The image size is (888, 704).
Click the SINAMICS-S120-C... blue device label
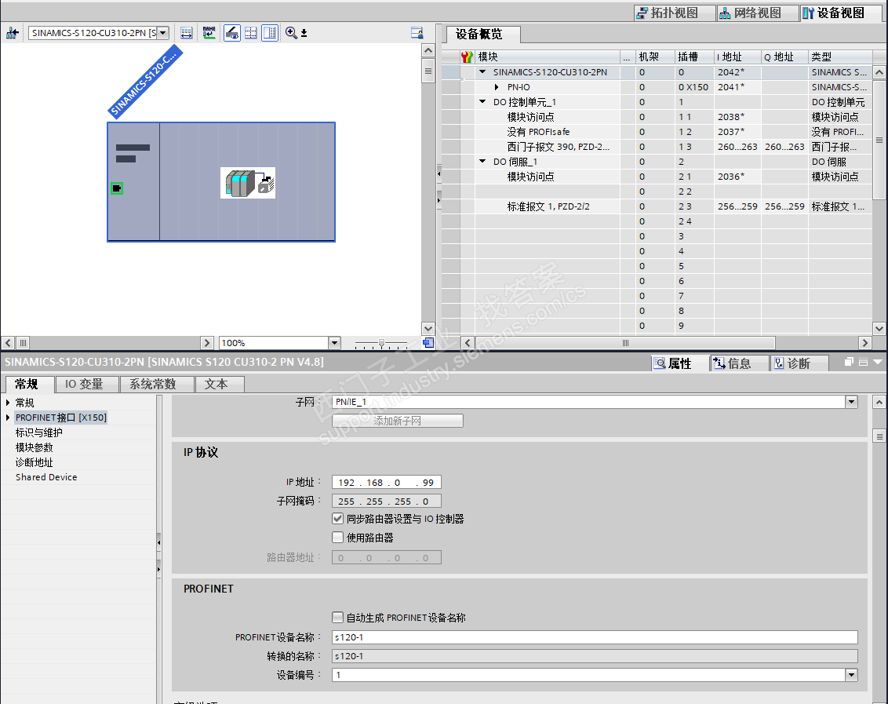coord(145,82)
